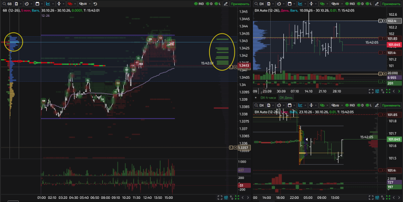Click fullscreen frame icon below 6B chart
Image resolution: width=403 pixels, height=202 pixels.
pos(220,198)
